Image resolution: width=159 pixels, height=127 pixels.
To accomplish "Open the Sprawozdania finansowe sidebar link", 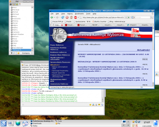I will coord(60,62).
